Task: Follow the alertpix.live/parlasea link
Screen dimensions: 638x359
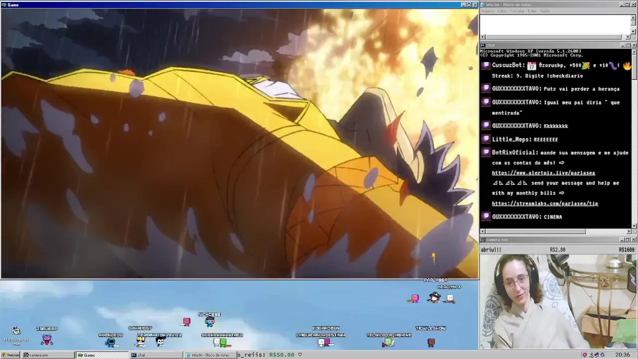Action: click(x=543, y=173)
